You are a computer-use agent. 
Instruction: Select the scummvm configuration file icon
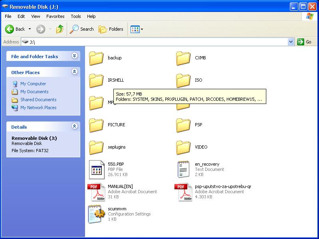(97, 214)
